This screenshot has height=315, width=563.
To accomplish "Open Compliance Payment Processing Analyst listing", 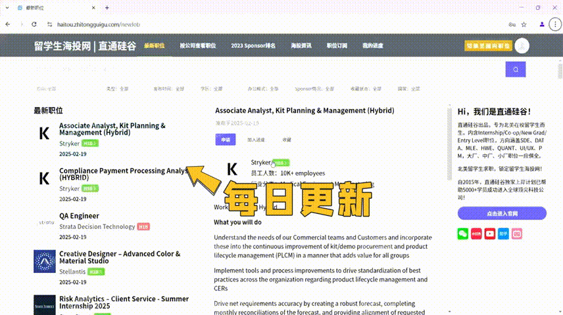I will pos(124,174).
